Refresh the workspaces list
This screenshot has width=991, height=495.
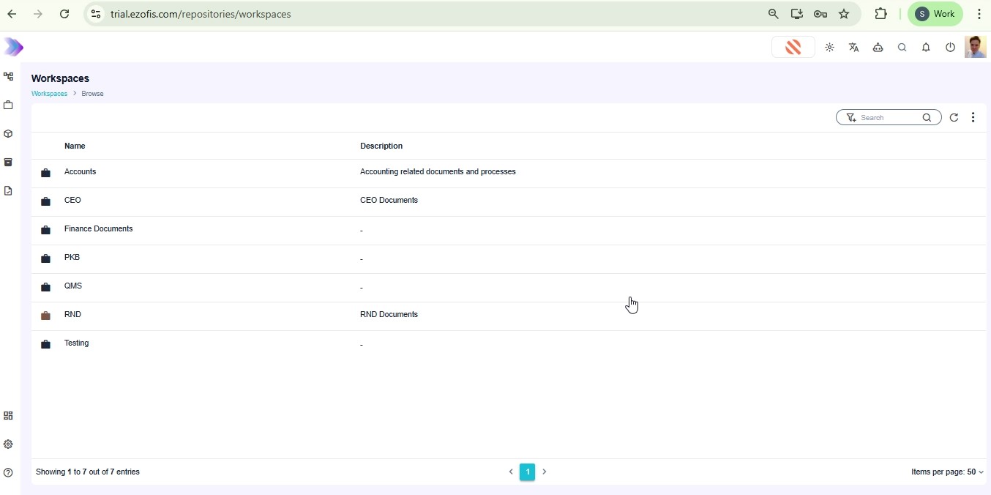pyautogui.click(x=954, y=118)
